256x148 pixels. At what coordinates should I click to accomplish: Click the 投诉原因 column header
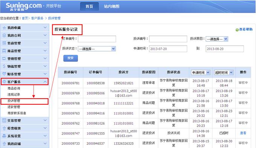(149, 72)
